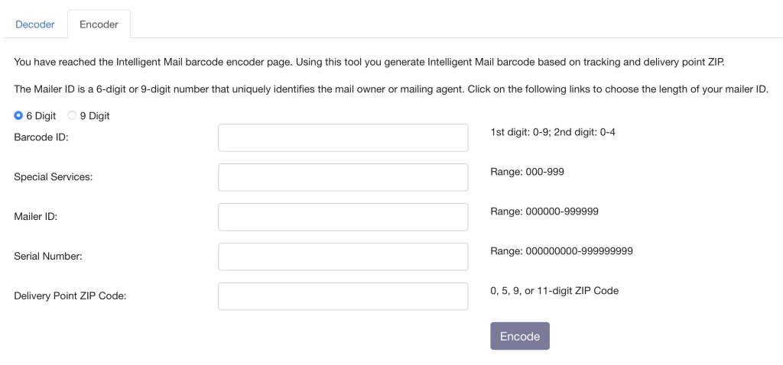This screenshot has width=783, height=365.
Task: Click the Barcode ID input field
Action: tap(343, 137)
